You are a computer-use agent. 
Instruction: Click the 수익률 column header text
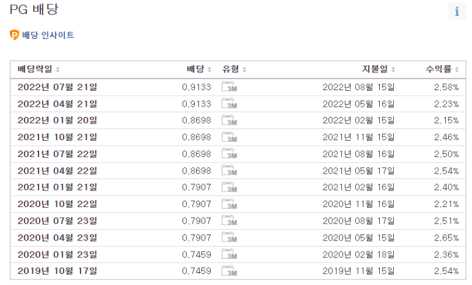(x=438, y=69)
